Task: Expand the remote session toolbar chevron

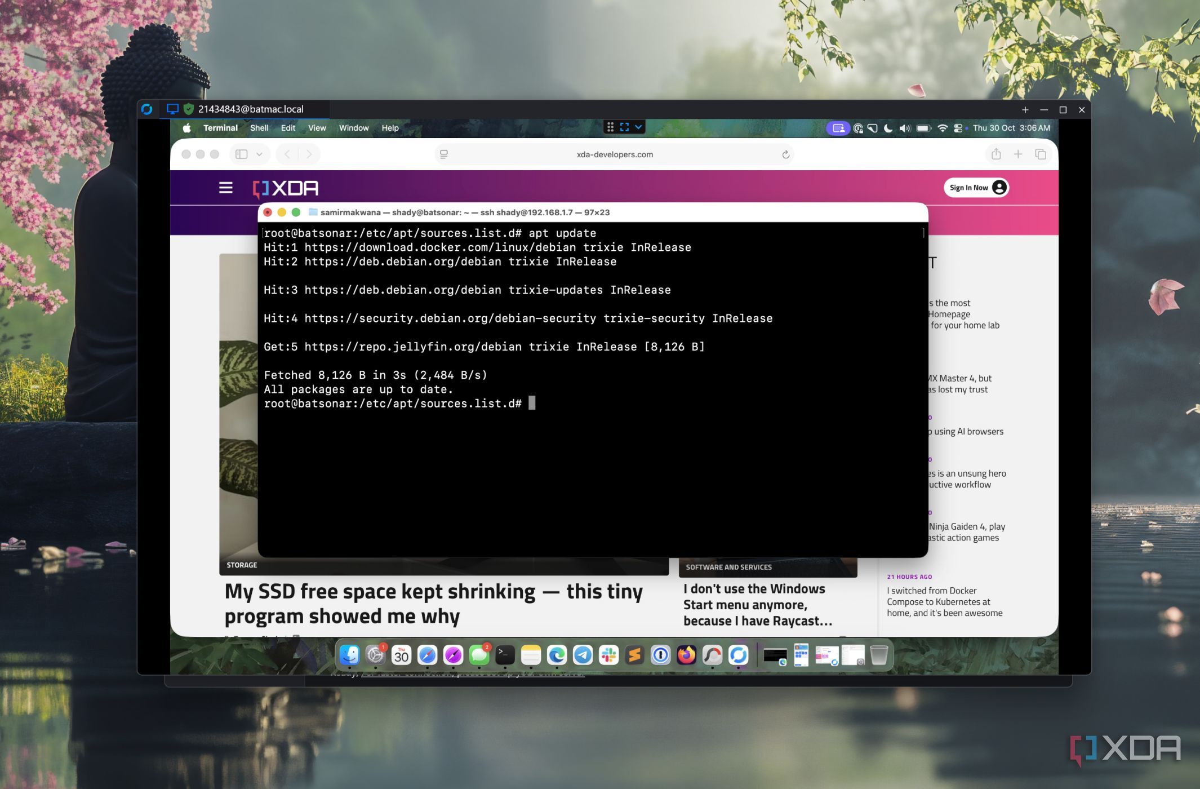Action: pos(638,127)
